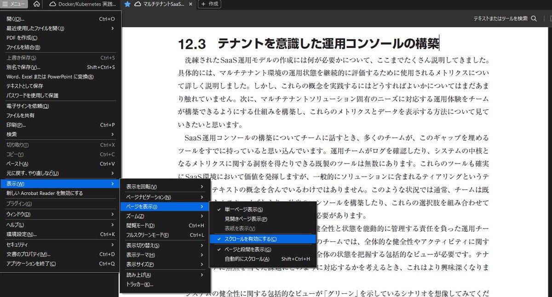
Task: Choose テキストとして保存
Action: tap(61, 86)
